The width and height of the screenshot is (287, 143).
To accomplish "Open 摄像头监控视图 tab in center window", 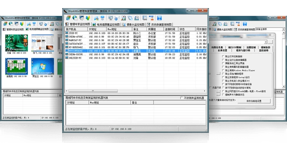I will (134, 24).
